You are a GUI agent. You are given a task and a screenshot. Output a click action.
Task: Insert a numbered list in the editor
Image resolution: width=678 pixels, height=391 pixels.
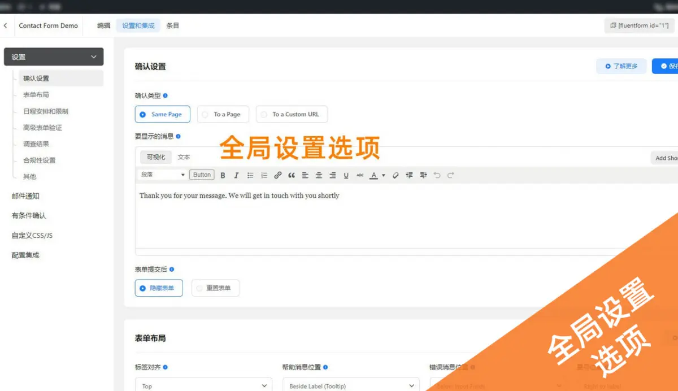pyautogui.click(x=264, y=175)
